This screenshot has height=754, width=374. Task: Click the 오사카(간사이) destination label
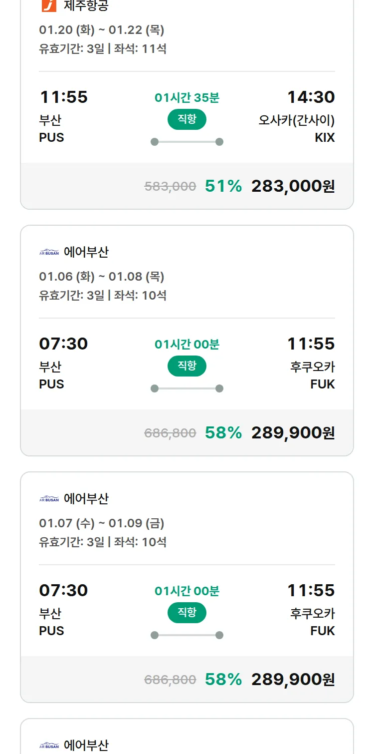[296, 120]
